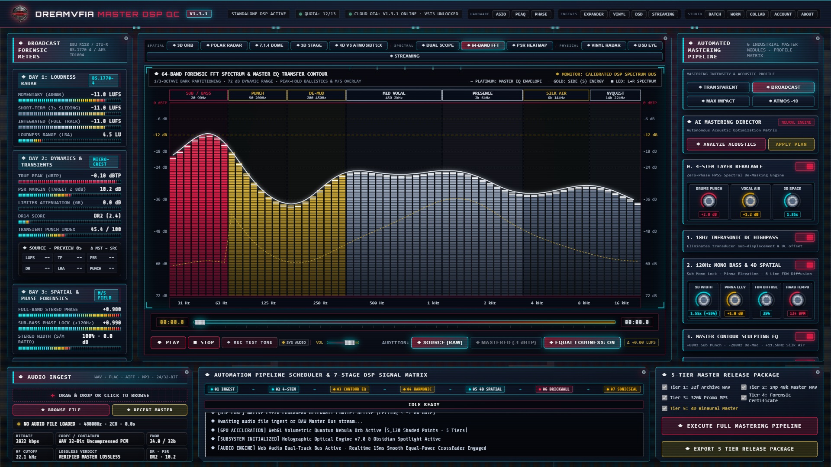Toggle Master Contour Sculpting EQ switch
Image resolution: width=831 pixels, height=467 pixels.
pos(805,336)
